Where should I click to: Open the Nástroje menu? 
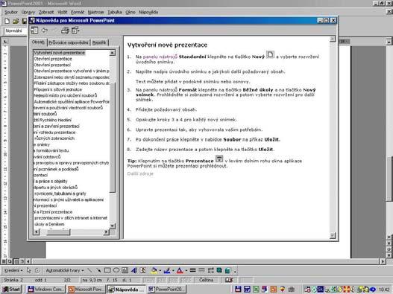(x=95, y=12)
